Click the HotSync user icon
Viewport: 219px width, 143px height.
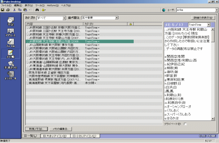[163, 10]
